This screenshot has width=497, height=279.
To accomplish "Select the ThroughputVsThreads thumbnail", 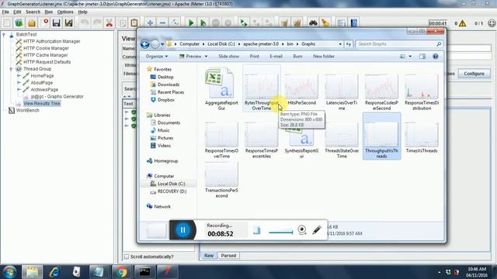I will pyautogui.click(x=381, y=136).
